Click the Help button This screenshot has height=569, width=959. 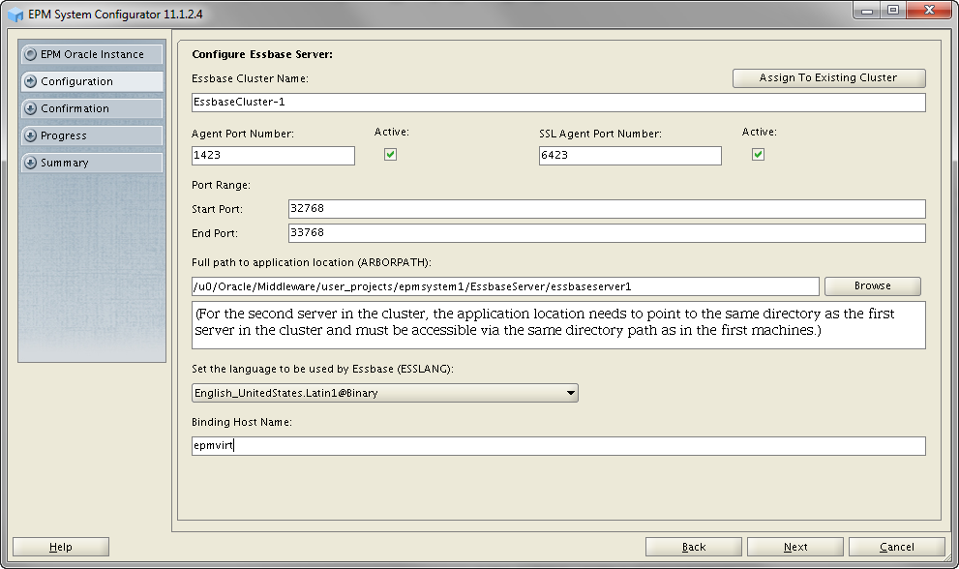pyautogui.click(x=61, y=547)
